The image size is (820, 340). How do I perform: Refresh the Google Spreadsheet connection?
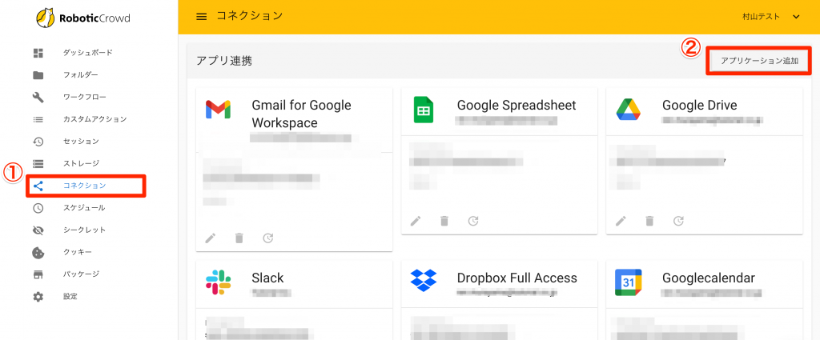pyautogui.click(x=472, y=221)
